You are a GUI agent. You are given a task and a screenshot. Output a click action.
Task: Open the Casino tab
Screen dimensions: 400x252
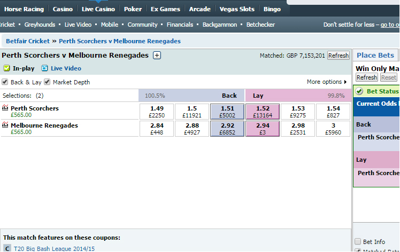[63, 9]
